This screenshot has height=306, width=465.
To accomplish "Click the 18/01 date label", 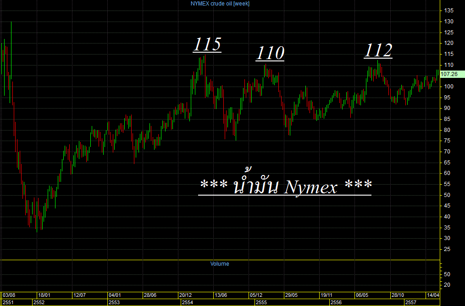I will (44, 295).
